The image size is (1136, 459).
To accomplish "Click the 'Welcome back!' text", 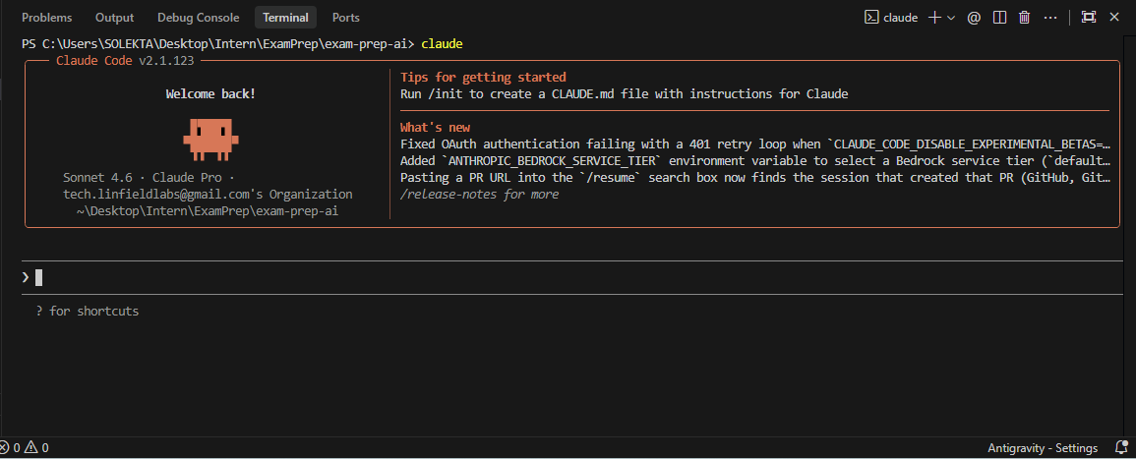I will 210,94.
